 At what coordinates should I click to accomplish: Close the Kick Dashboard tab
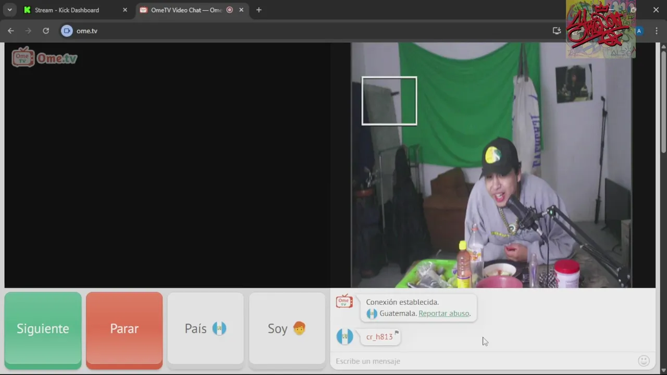point(125,10)
